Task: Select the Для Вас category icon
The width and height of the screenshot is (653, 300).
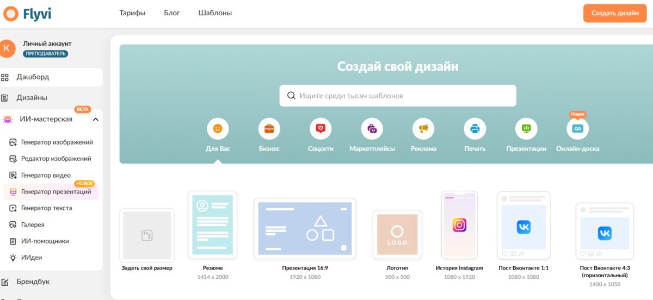Action: click(x=218, y=129)
